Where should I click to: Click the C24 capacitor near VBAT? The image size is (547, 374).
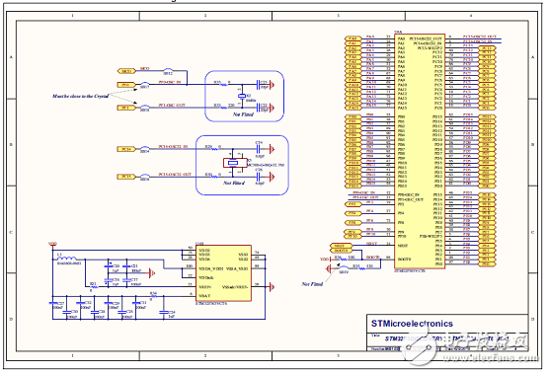[163, 312]
